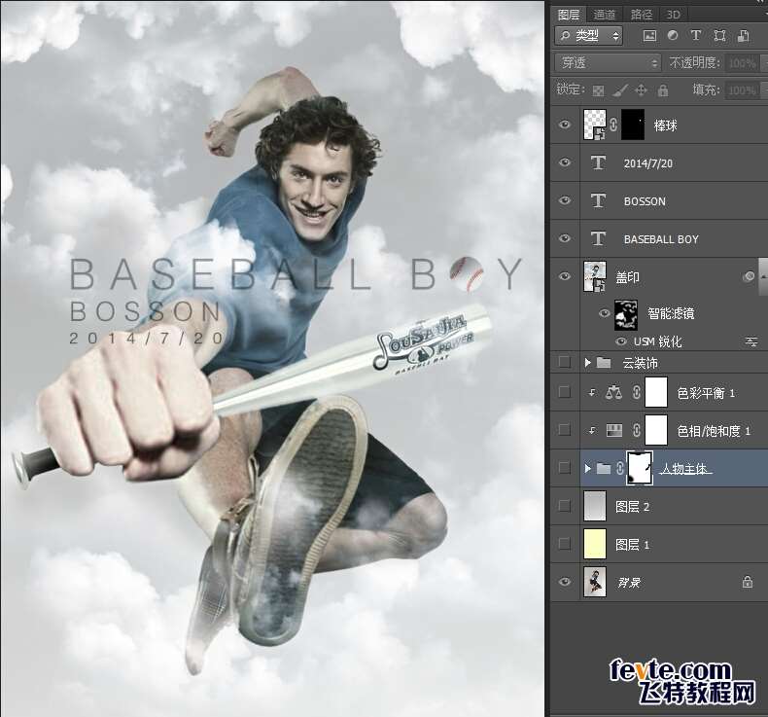Select the 色相/饱和度 1 white mask
768x717 pixels.
pyautogui.click(x=656, y=430)
